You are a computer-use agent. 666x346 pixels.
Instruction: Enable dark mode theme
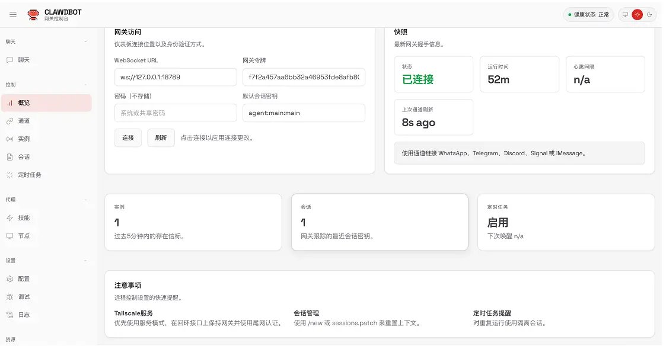click(650, 14)
